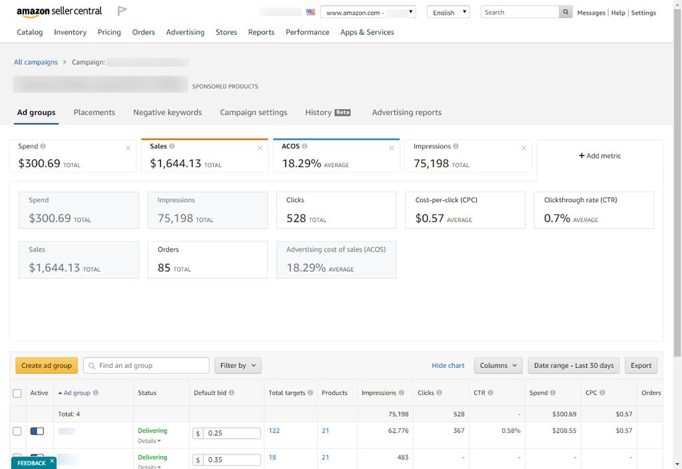Open the Columns dropdown
The image size is (682, 469).
tap(498, 366)
